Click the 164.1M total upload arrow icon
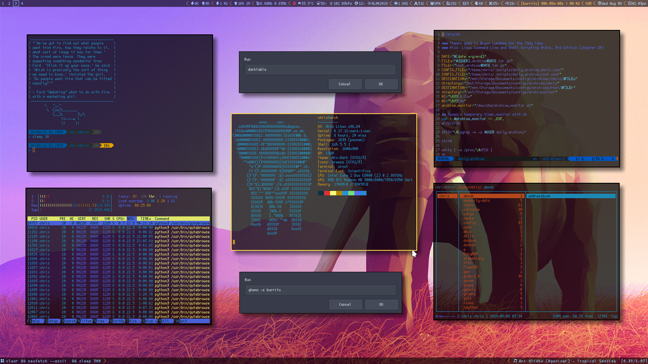This screenshot has height=364, width=648. (236, 3)
